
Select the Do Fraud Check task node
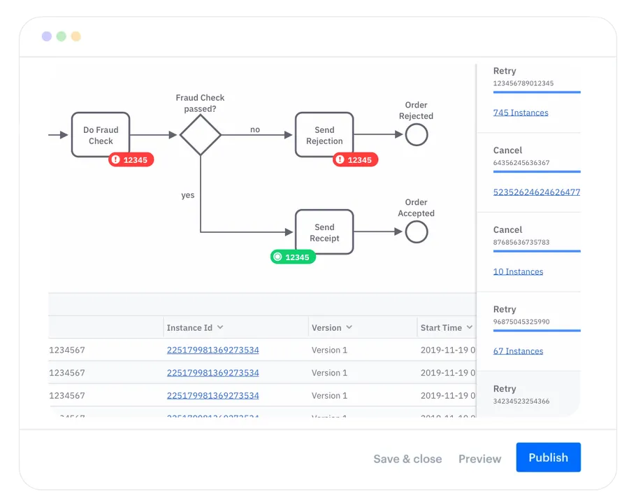[x=101, y=134]
